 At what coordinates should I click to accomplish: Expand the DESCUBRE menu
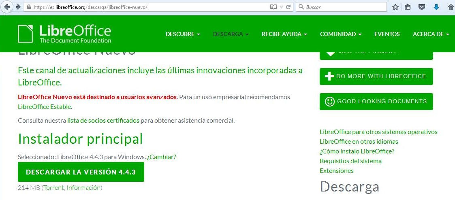[x=183, y=34]
